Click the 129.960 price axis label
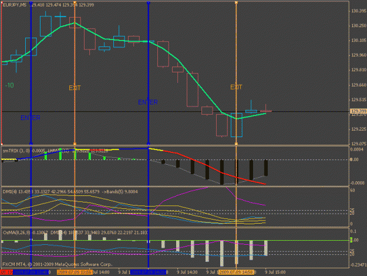This screenshot has width=367, height=276. pyautogui.click(x=358, y=55)
